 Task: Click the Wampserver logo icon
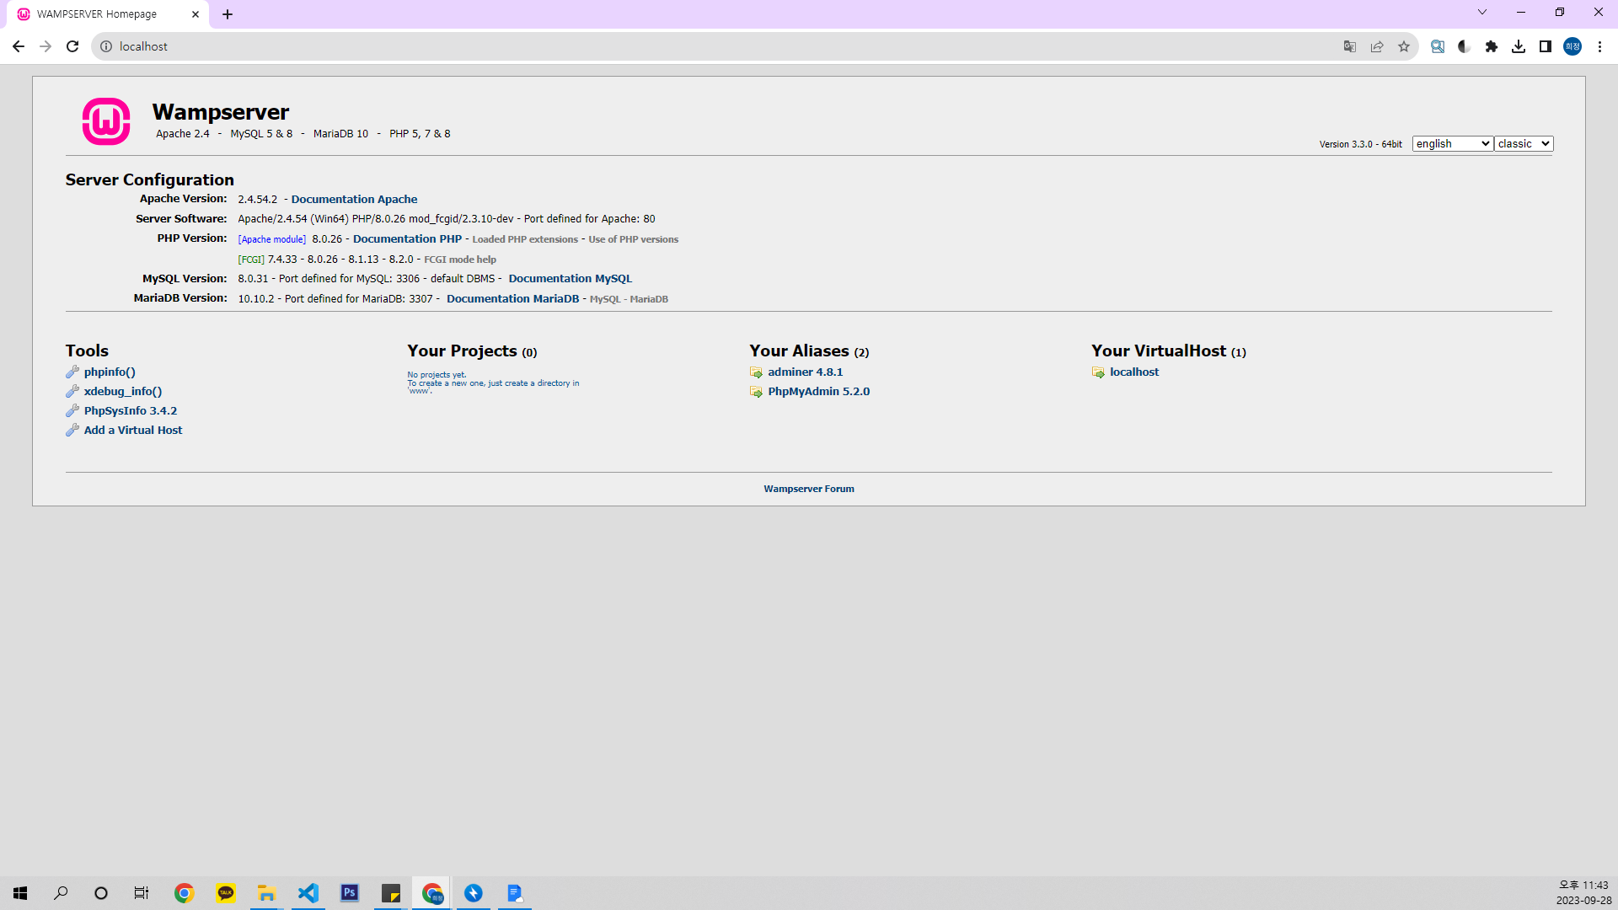tap(106, 121)
